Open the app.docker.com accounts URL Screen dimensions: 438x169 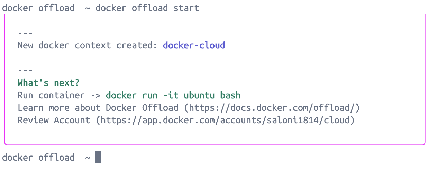(x=225, y=120)
